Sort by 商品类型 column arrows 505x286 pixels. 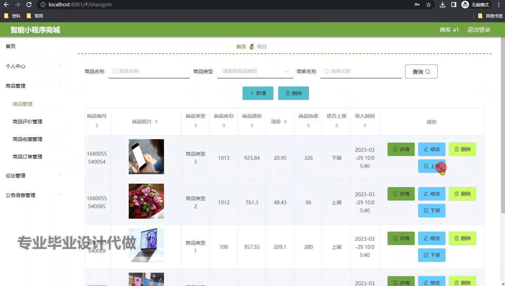pyautogui.click(x=195, y=125)
